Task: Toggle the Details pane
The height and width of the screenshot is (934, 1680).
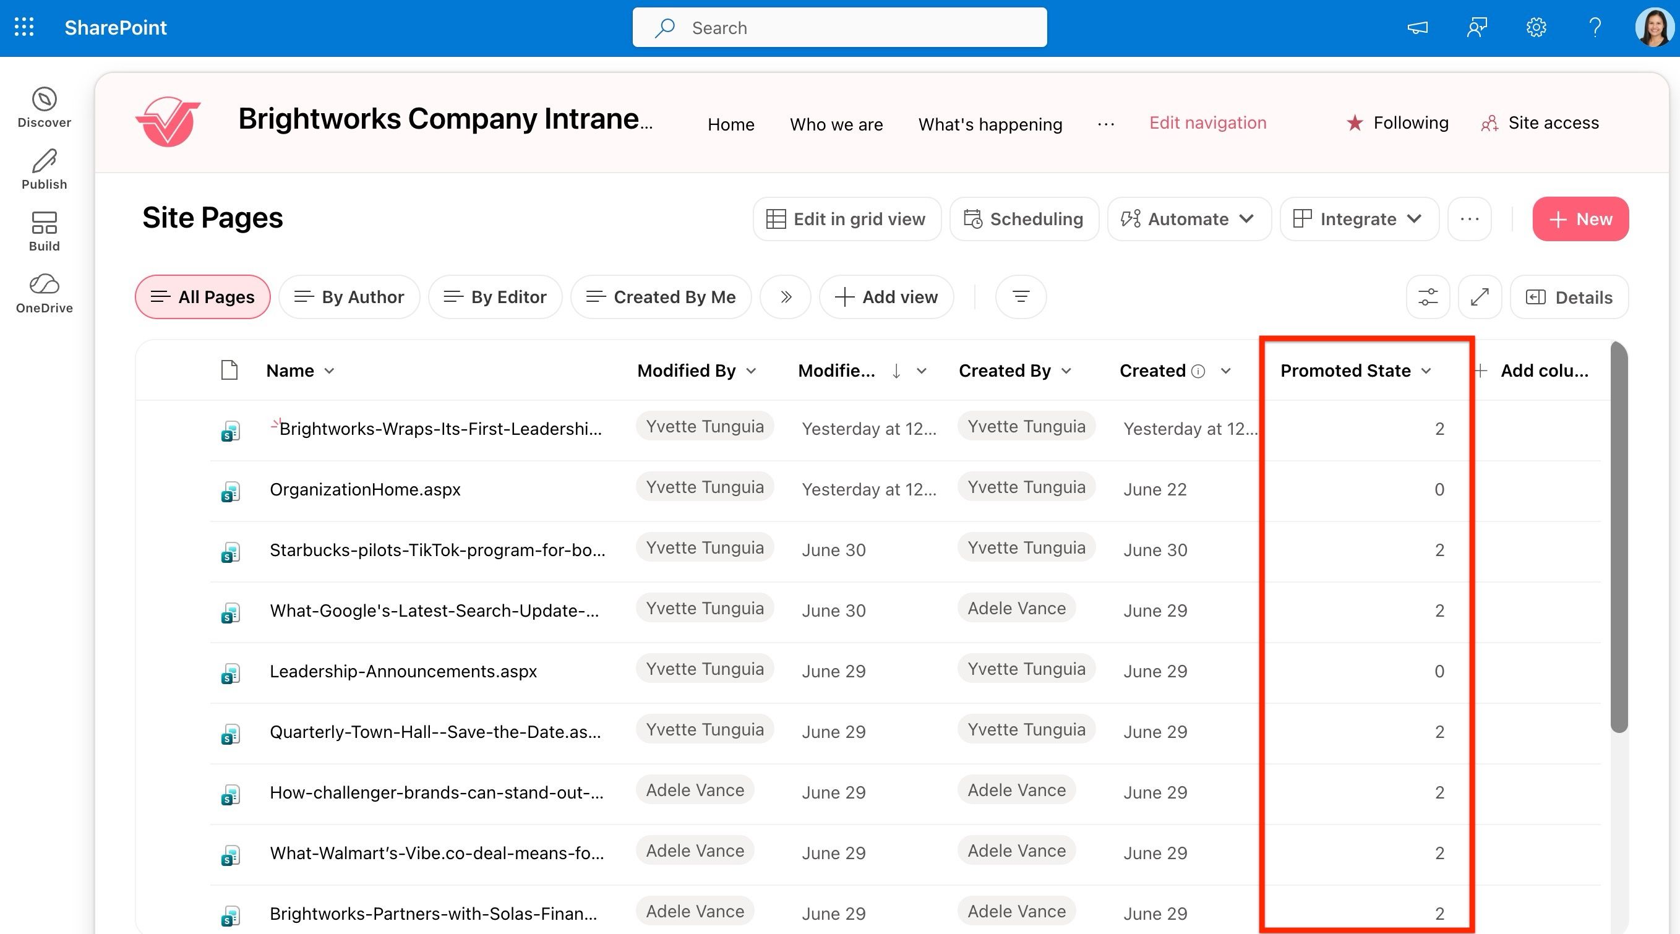Action: tap(1569, 297)
